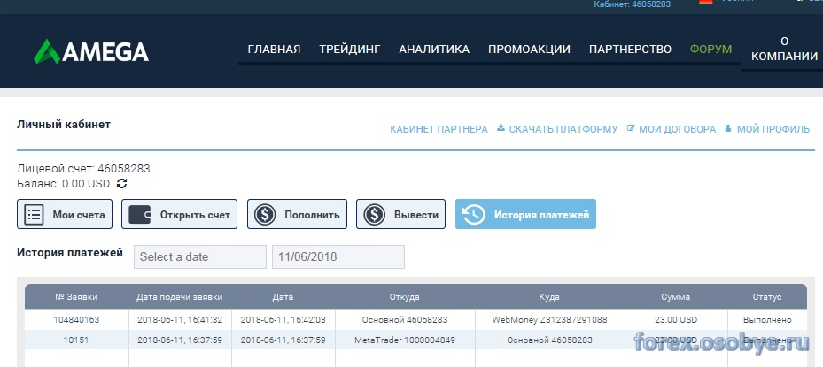The height and width of the screenshot is (367, 823).
Task: Click dollar icon in Пополнить
Action: 265,214
